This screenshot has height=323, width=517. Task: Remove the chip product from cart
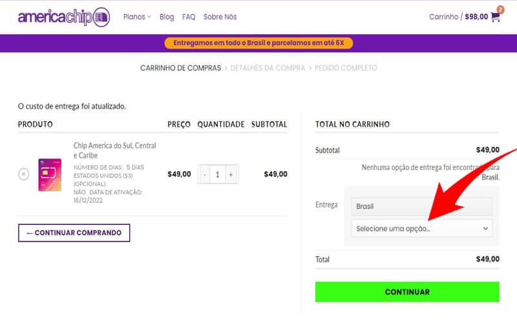click(23, 174)
